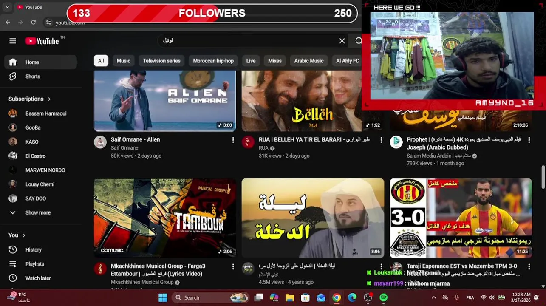Open more options for ليلة الدخلة video
This screenshot has height=306, width=546.
pos(381,266)
